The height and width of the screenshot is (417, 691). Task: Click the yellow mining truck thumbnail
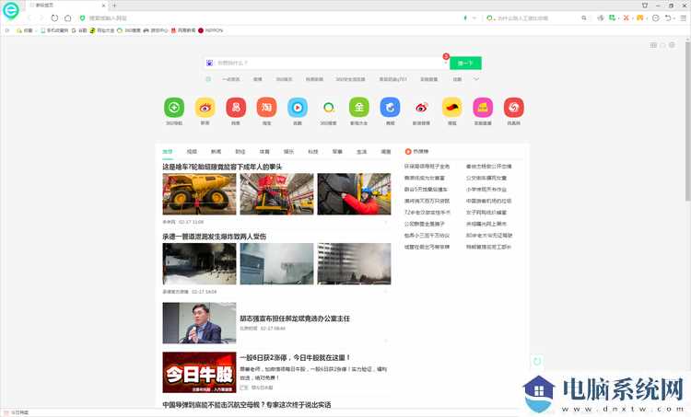click(x=199, y=193)
